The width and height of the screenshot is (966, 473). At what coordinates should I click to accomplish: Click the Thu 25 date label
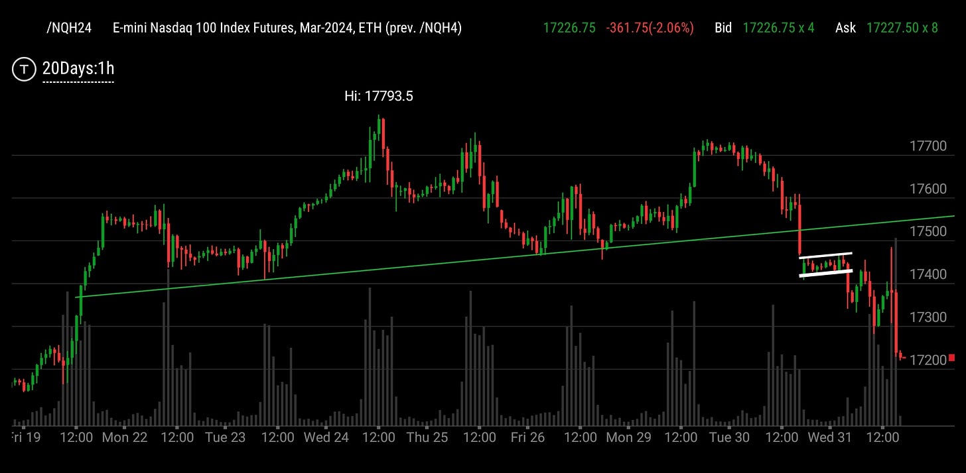pos(427,438)
